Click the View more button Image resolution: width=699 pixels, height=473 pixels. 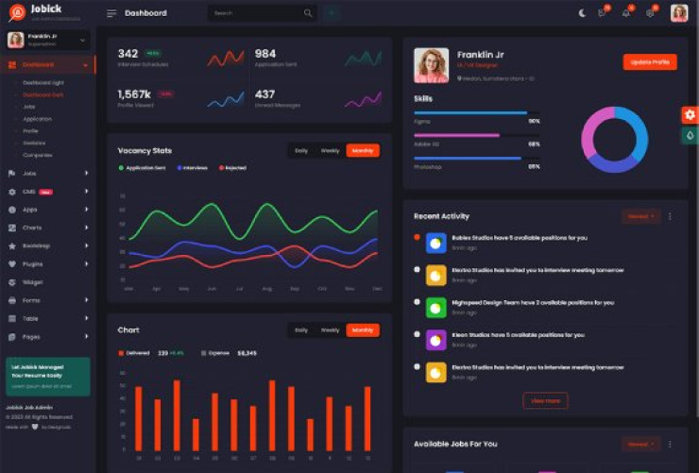coord(545,400)
